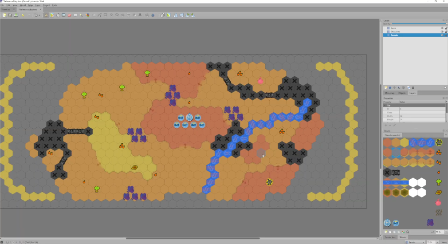
Task: Toggle the lock on the Items layer
Action: point(445,28)
